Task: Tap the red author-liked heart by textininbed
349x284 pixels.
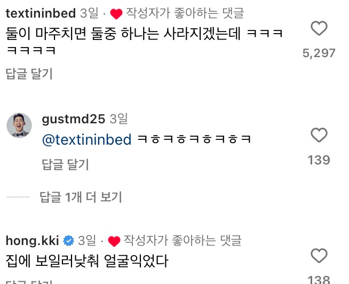Action: pos(116,13)
